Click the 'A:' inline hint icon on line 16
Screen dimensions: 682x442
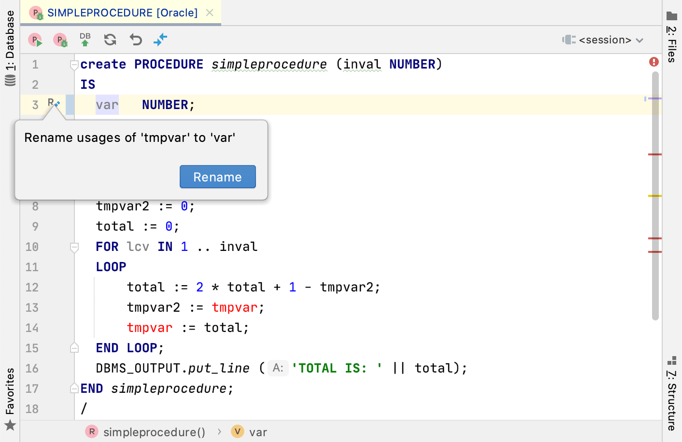click(x=278, y=368)
